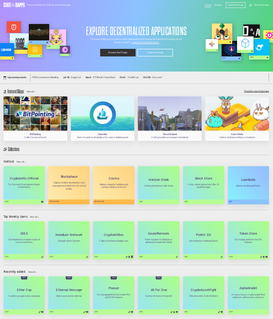Expand Recently added View all

(x=32, y=272)
